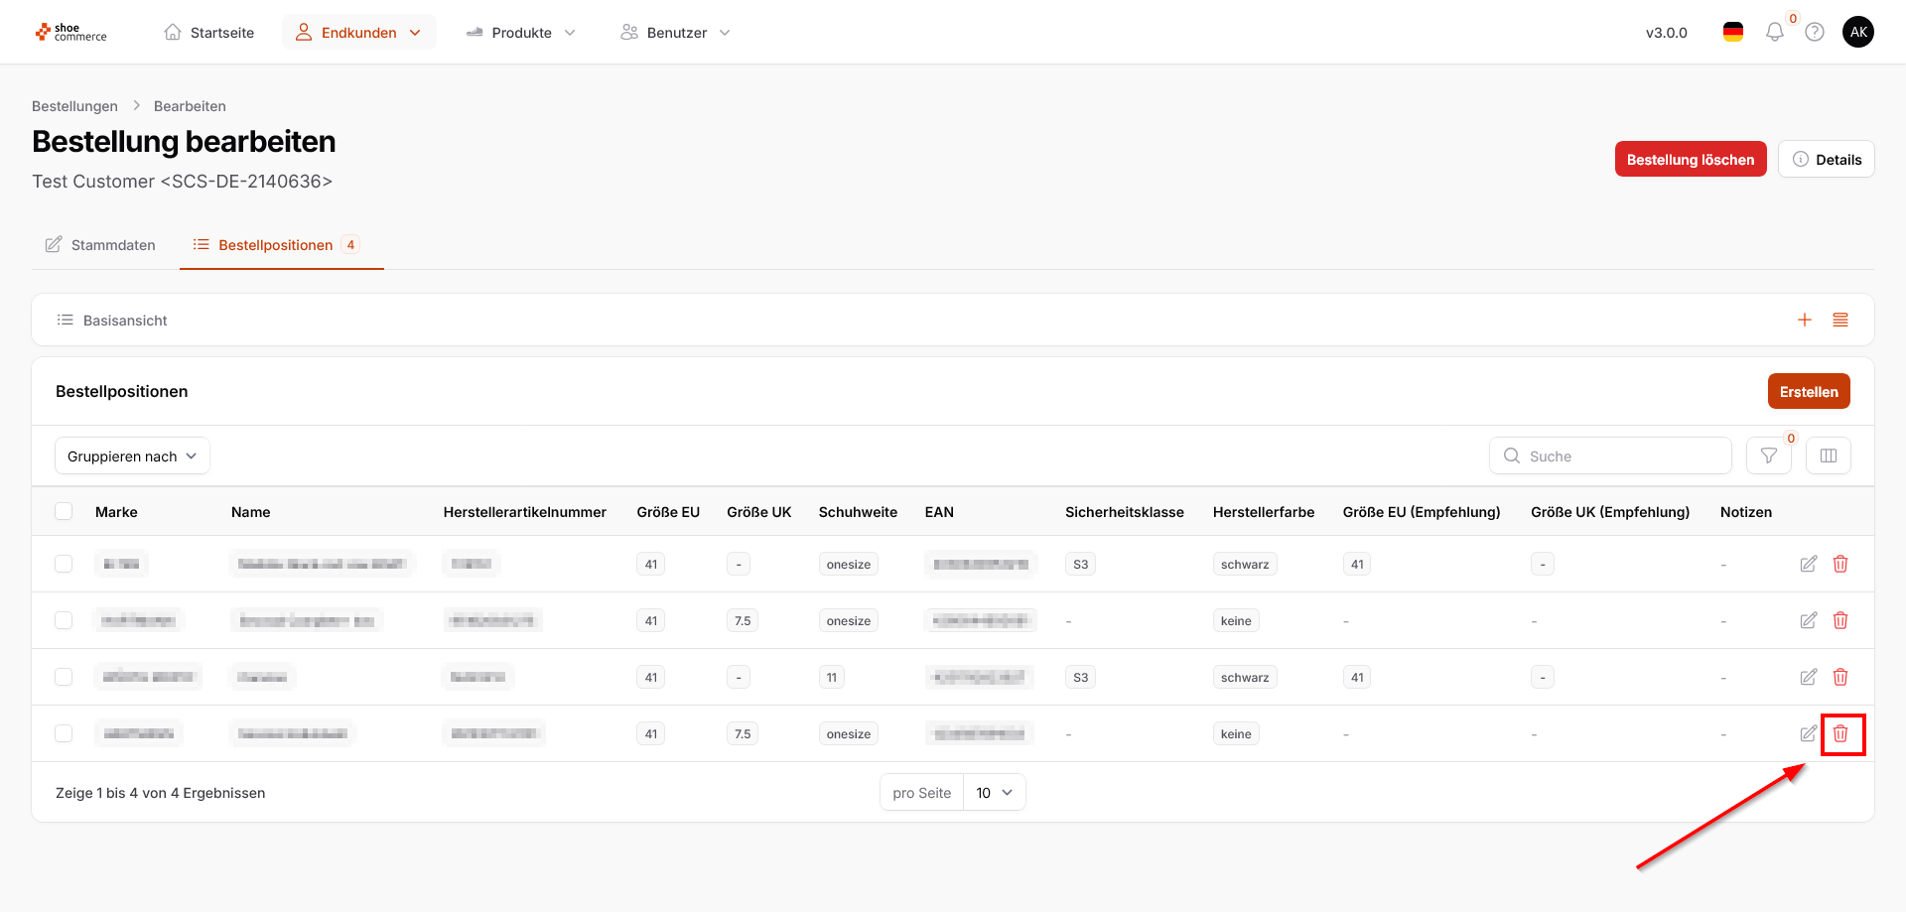Click the plus icon next to Basisansicht
The image size is (1906, 912).
(1804, 320)
